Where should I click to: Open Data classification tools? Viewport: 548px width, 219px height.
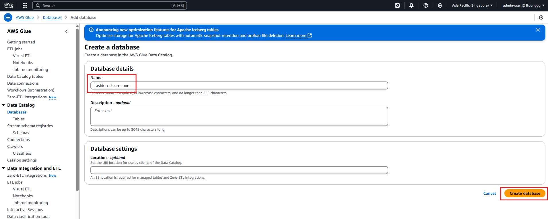pos(29,216)
